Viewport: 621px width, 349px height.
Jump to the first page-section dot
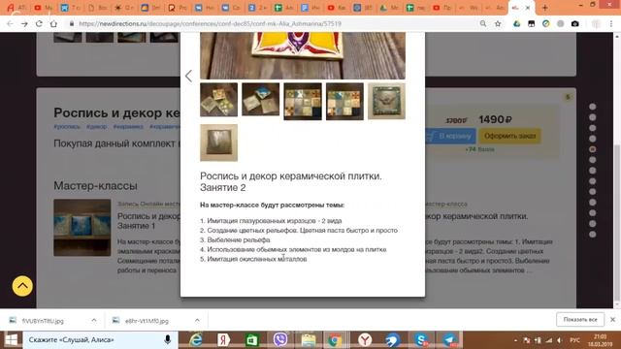593,107
